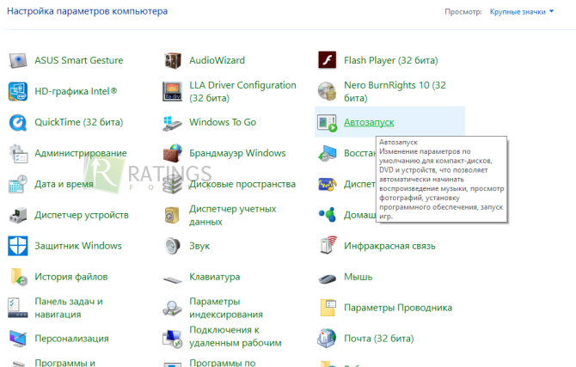Open the Защитник Windows shield icon

click(x=18, y=246)
